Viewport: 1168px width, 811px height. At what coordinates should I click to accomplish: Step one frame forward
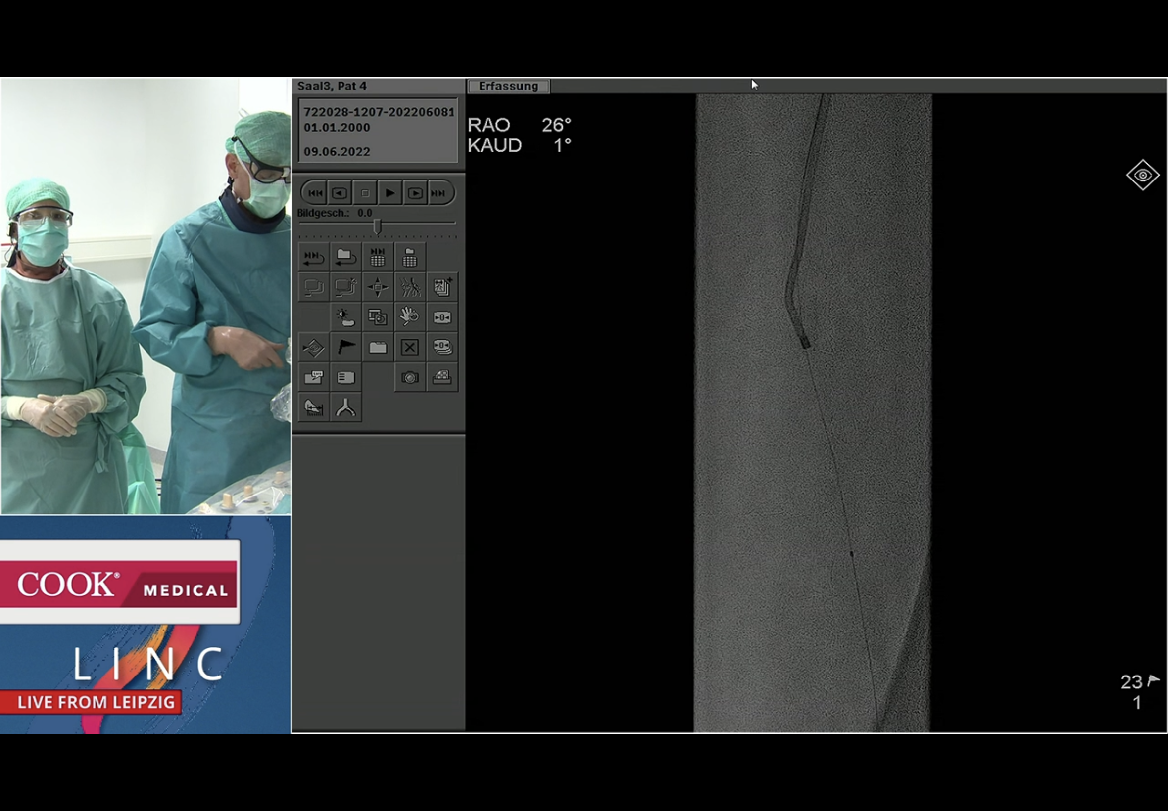pyautogui.click(x=415, y=193)
